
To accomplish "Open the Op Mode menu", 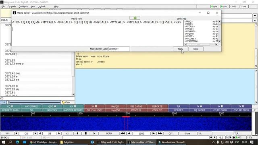I will click(12, 6).
